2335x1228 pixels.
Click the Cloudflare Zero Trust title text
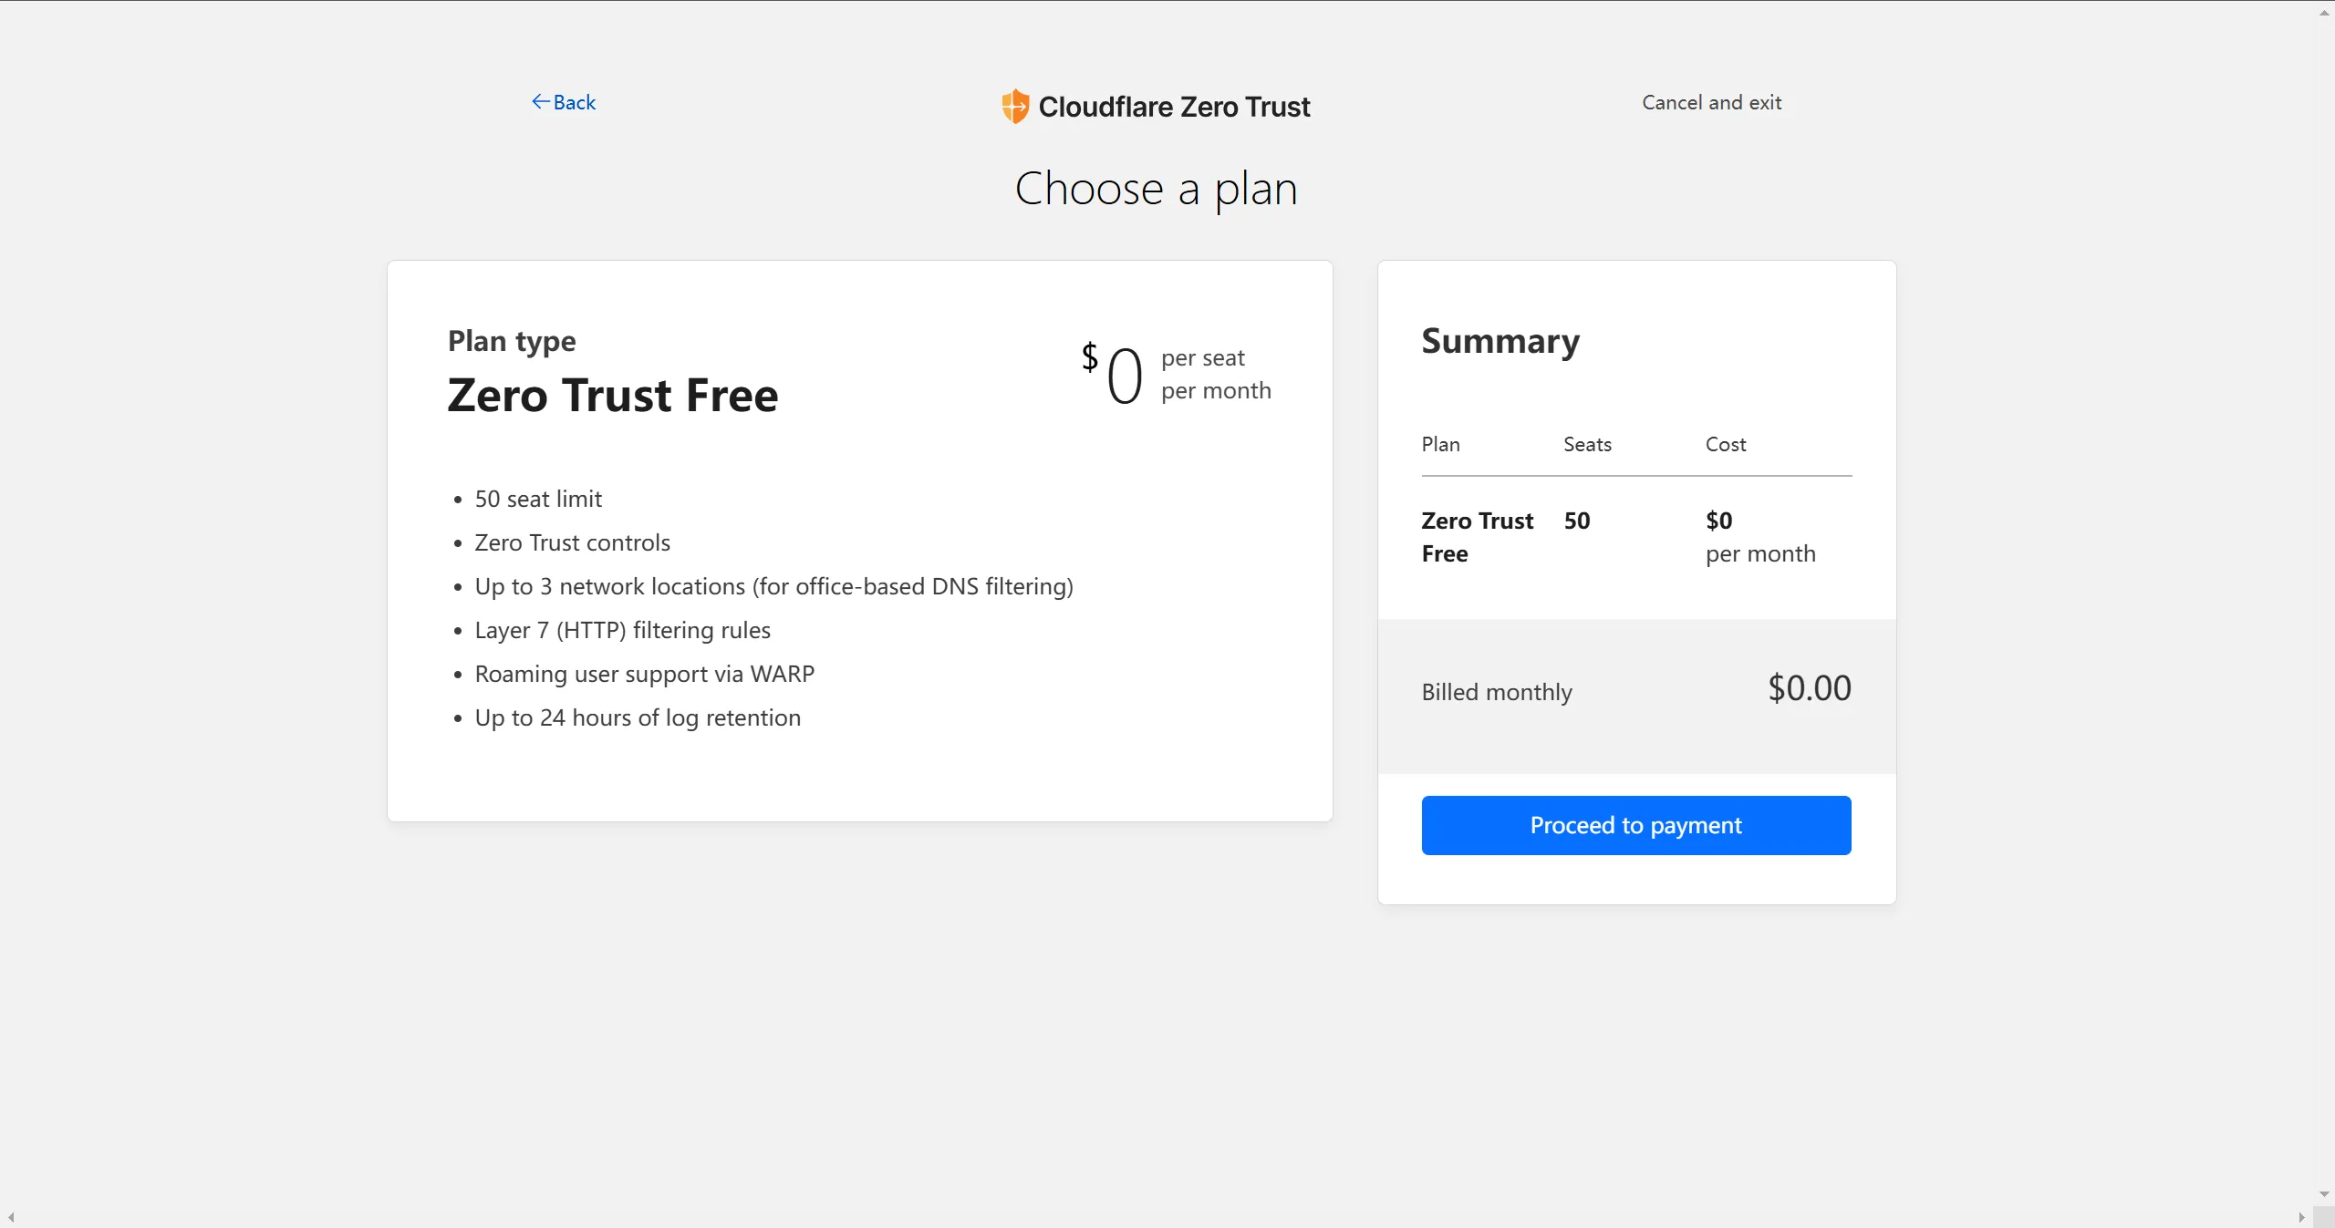(x=1174, y=108)
